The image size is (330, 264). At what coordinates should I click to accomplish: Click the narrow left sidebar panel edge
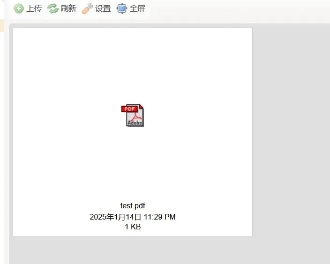(2, 147)
